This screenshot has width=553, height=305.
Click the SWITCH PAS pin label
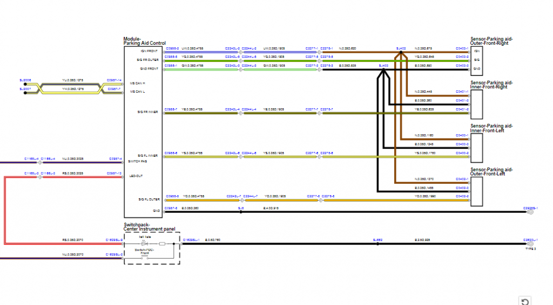coord(138,162)
